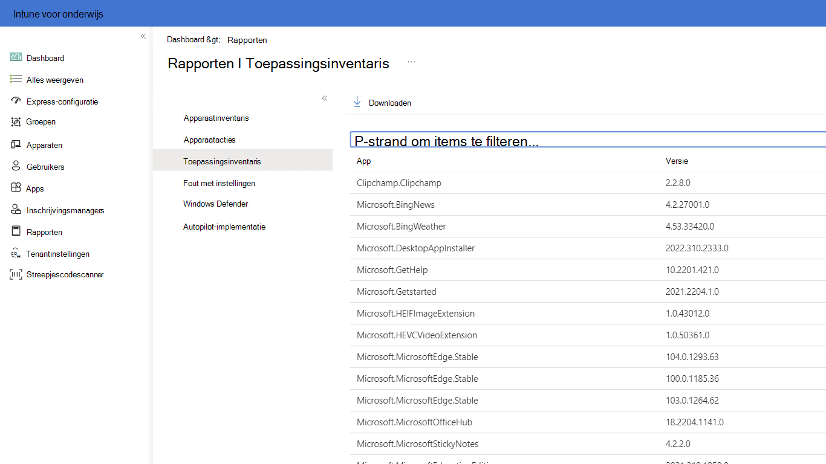
Task: Click the Intune voor onderwijs header title
Action: pyautogui.click(x=58, y=14)
